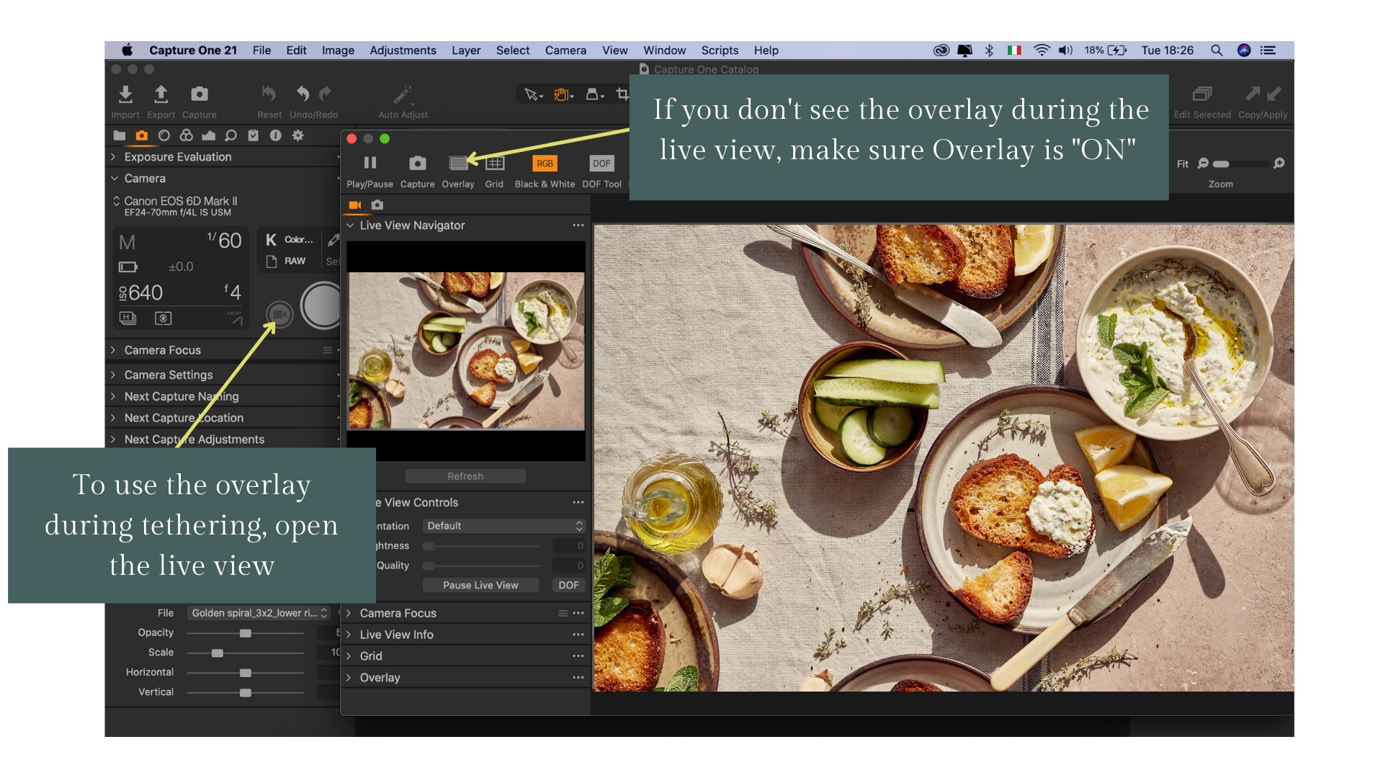Expand the Live View Info panel
The height and width of the screenshot is (778, 1383).
[x=349, y=635]
